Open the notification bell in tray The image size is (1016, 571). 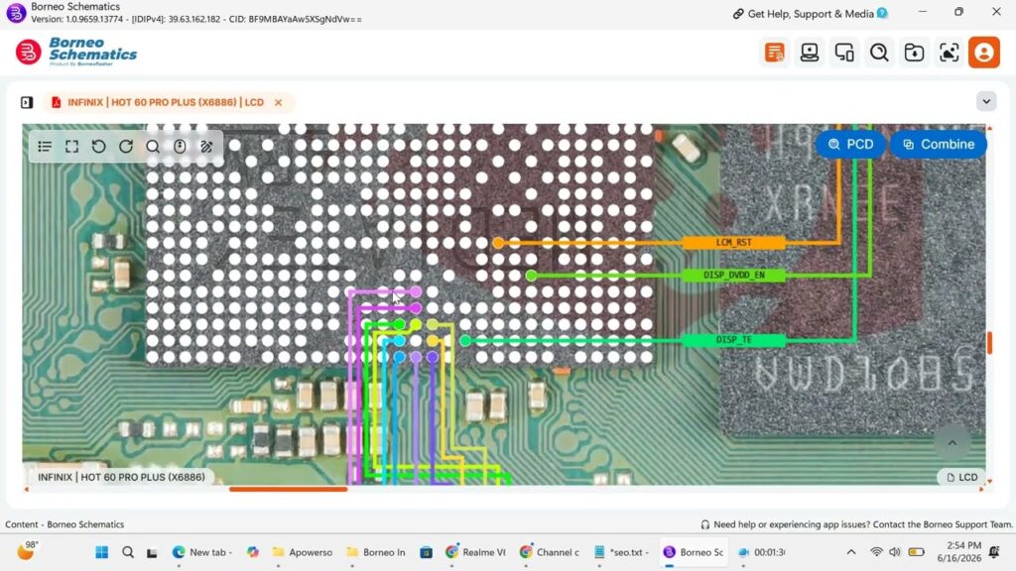point(994,552)
